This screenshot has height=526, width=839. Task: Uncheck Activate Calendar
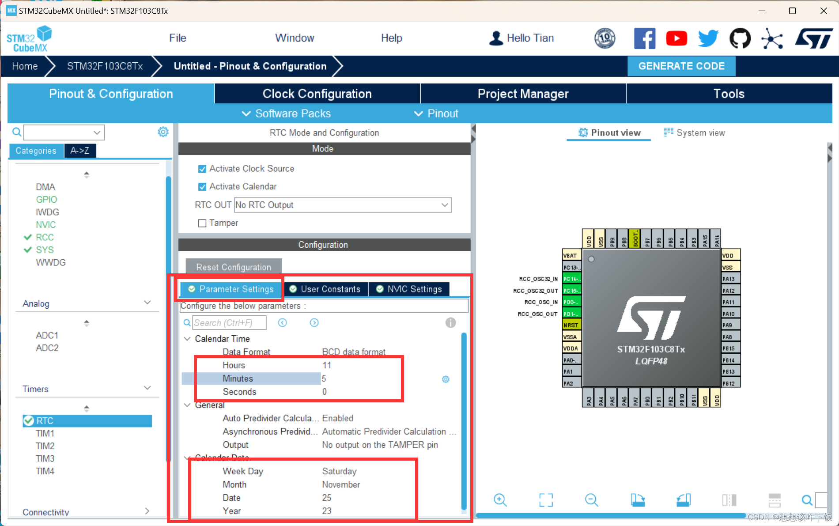(202, 186)
